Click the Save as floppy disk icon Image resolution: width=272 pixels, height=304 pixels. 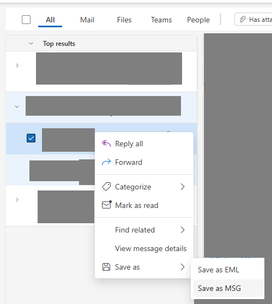(x=106, y=267)
